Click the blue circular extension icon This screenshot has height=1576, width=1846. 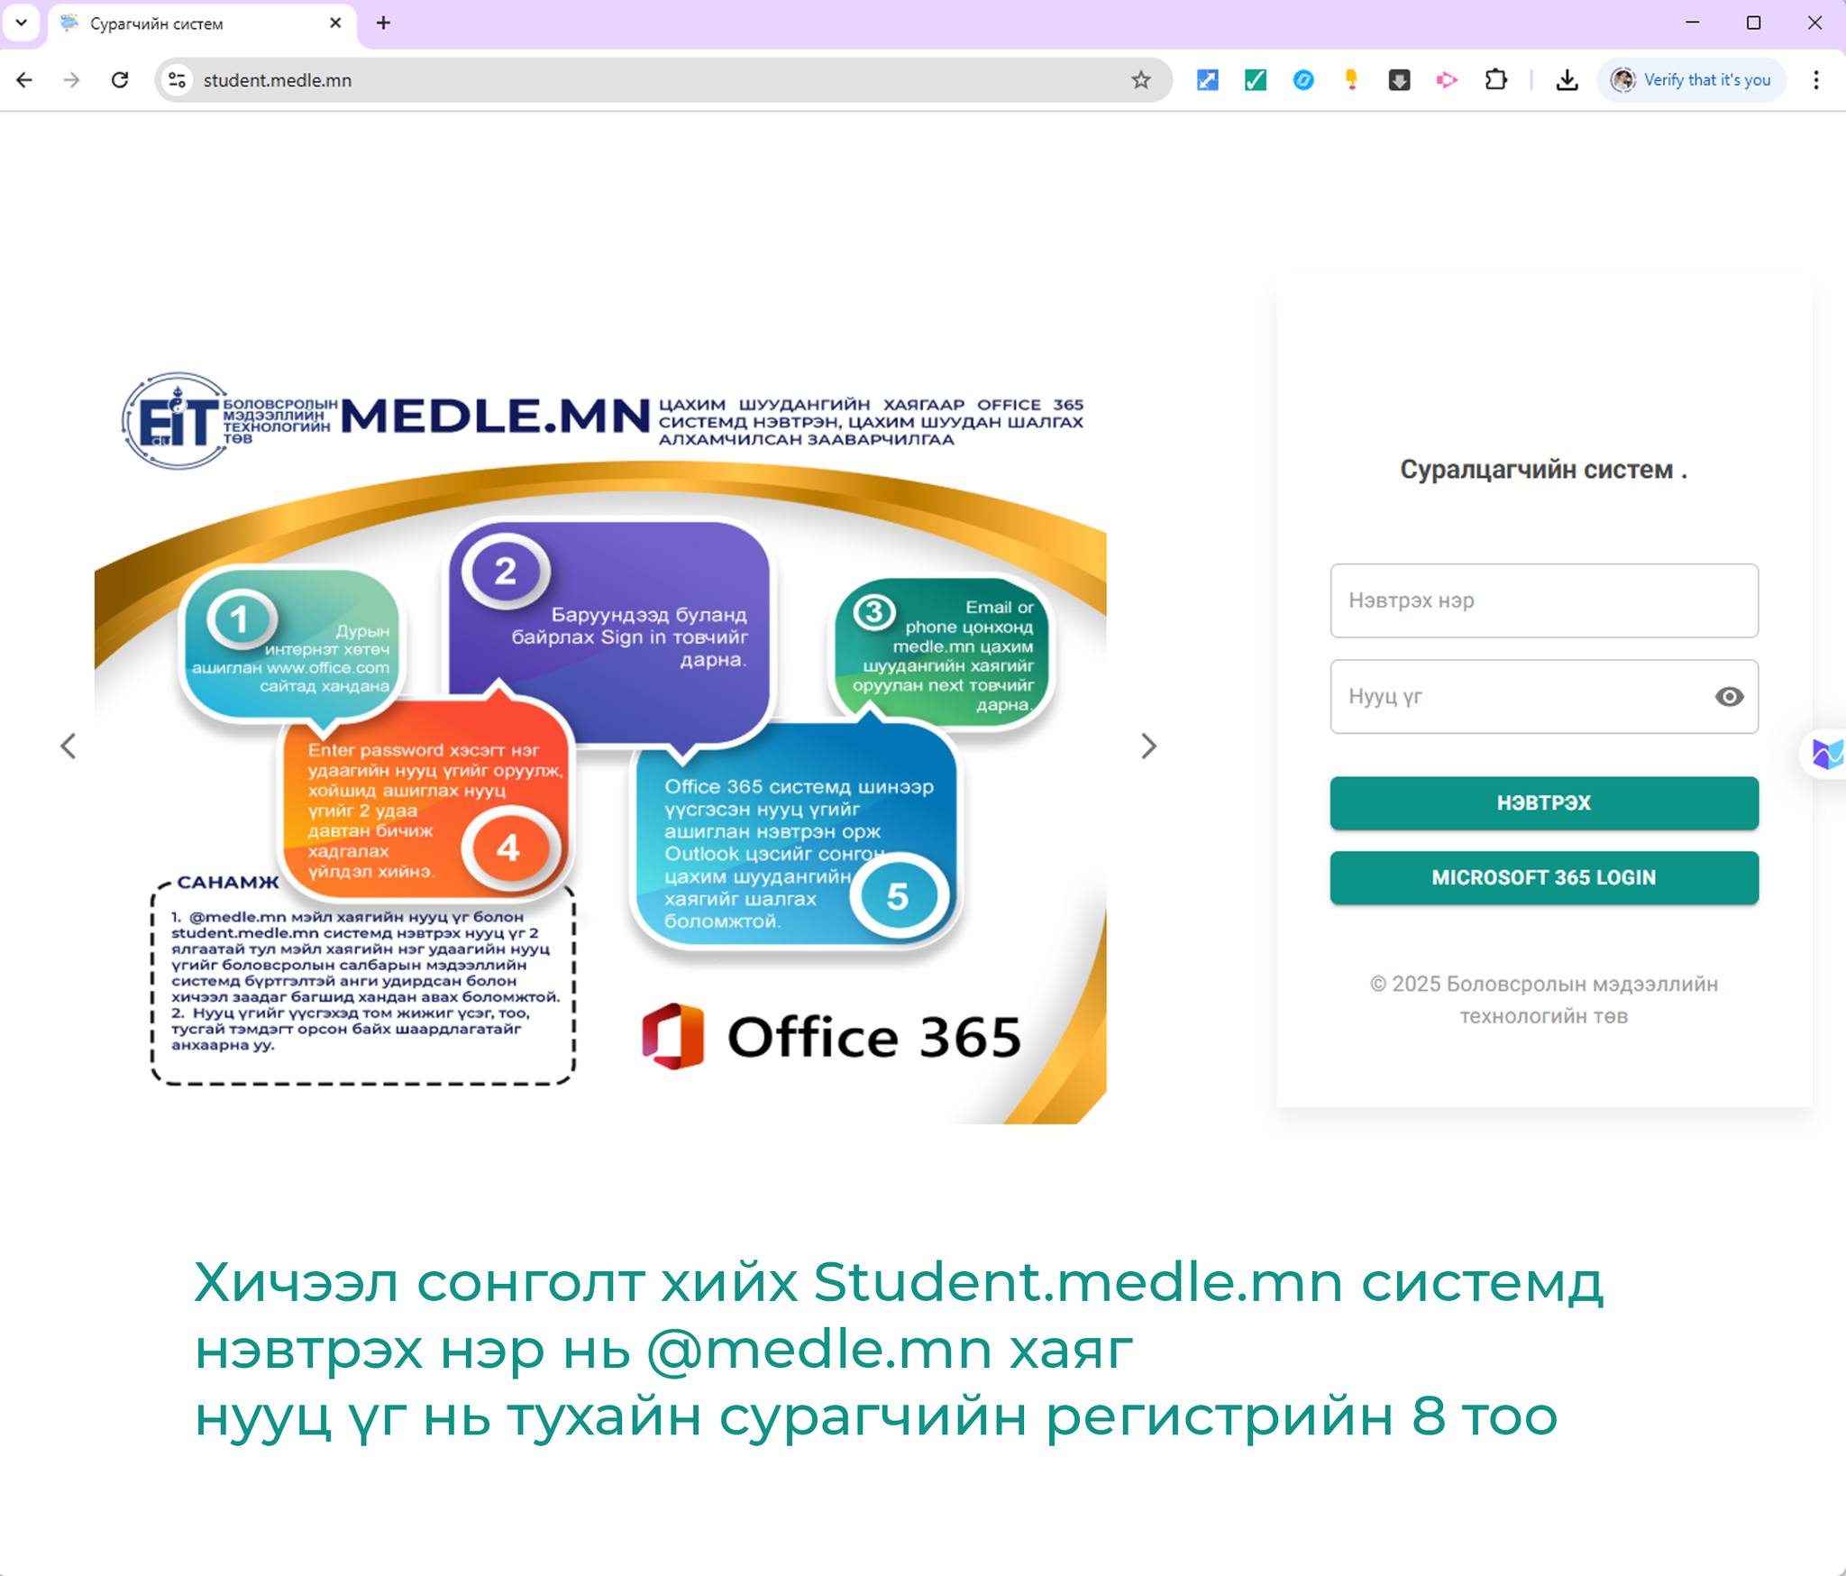1303,80
